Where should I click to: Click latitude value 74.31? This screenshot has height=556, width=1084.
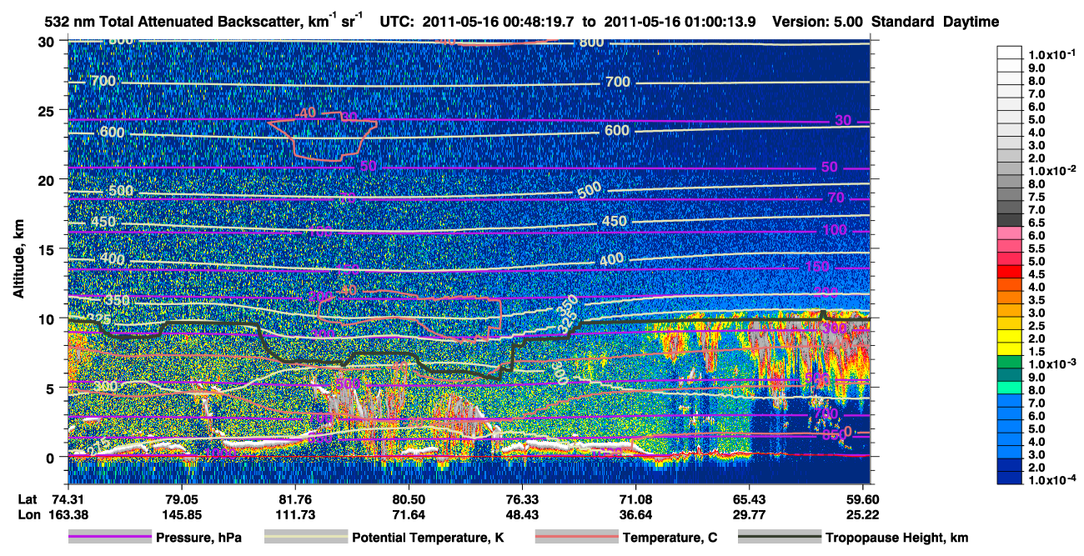pyautogui.click(x=67, y=499)
